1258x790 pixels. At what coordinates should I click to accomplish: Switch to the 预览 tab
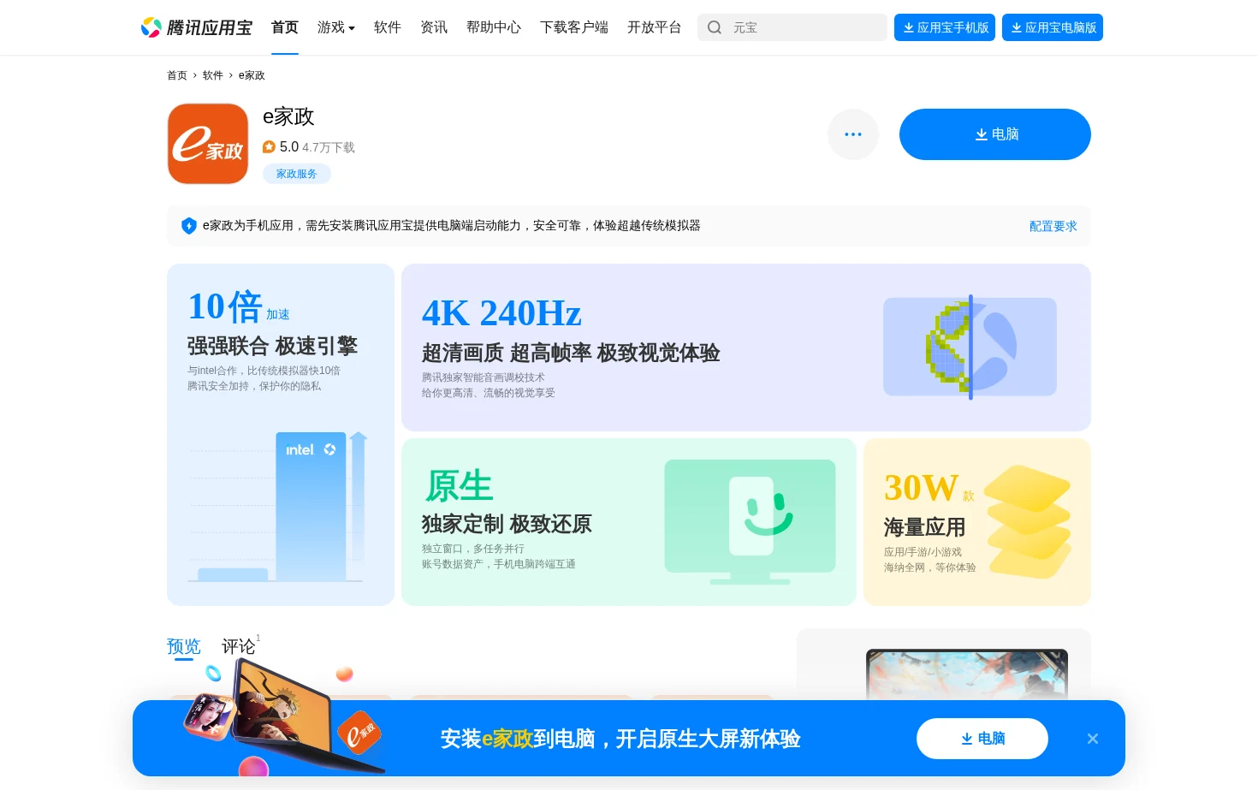184,646
